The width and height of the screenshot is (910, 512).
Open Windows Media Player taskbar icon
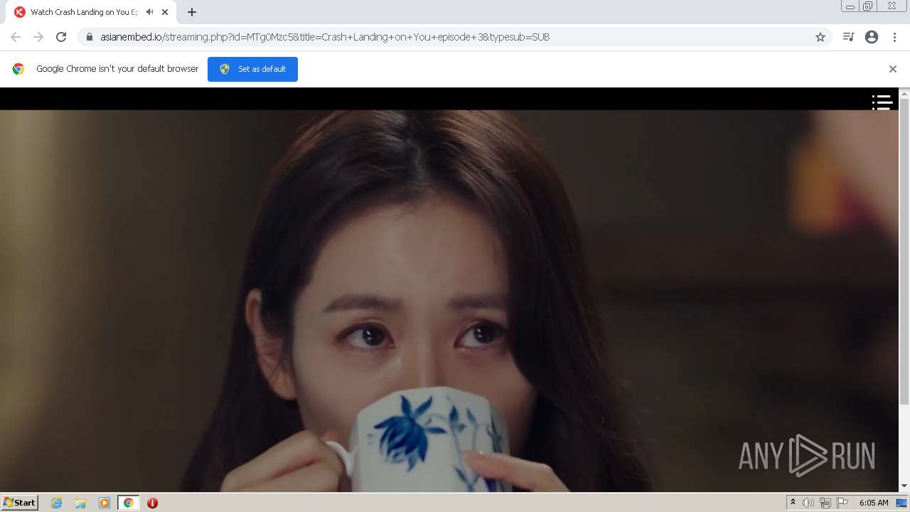click(x=105, y=503)
